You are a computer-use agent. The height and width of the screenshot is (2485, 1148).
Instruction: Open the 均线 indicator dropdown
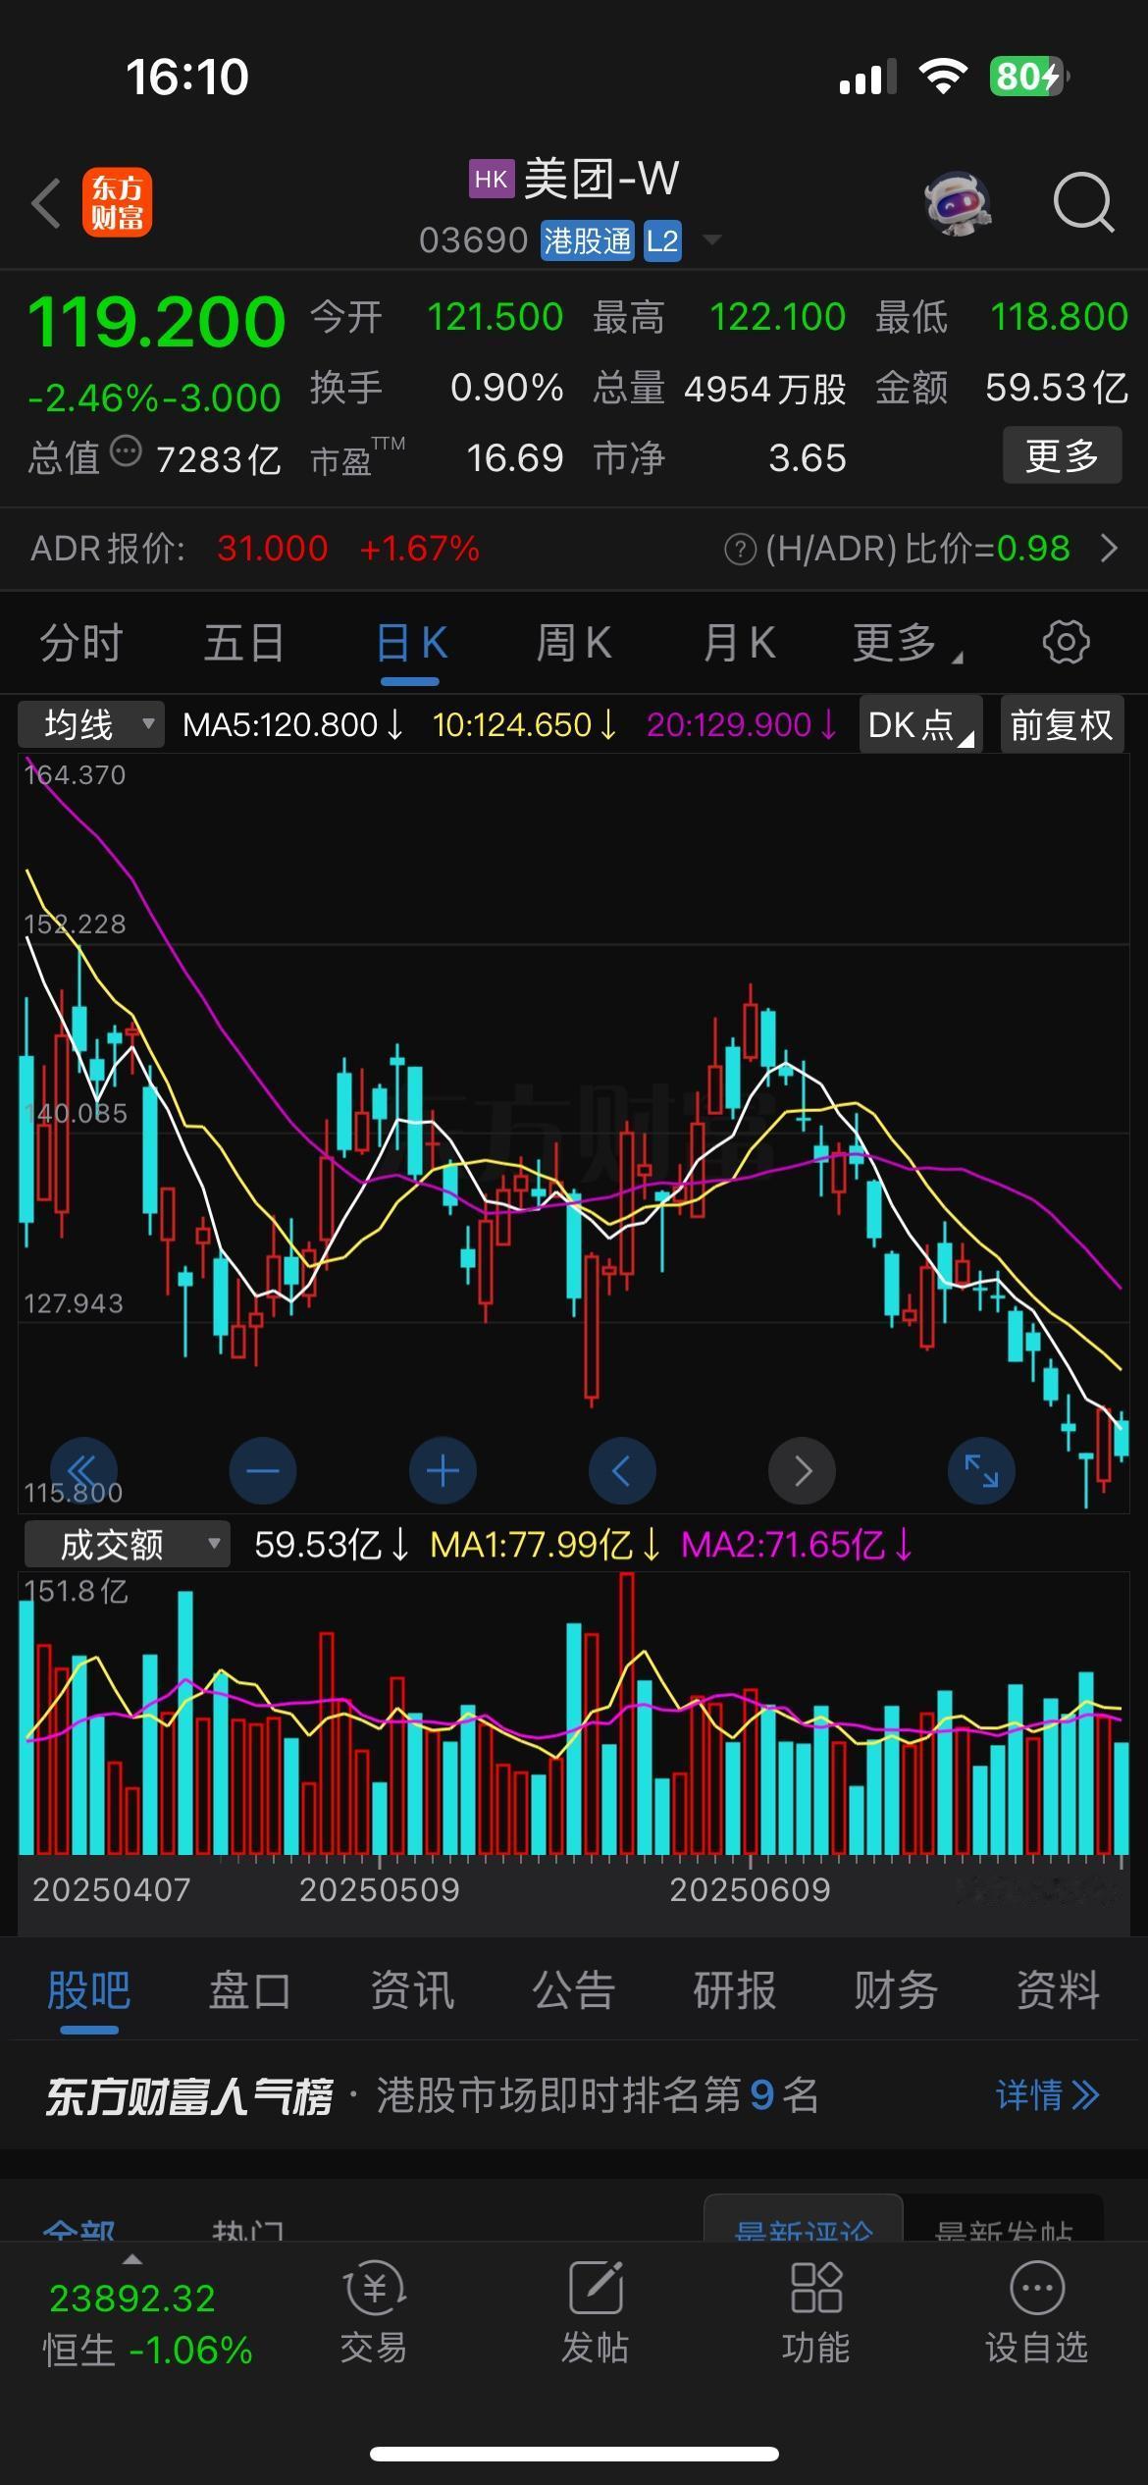(91, 725)
